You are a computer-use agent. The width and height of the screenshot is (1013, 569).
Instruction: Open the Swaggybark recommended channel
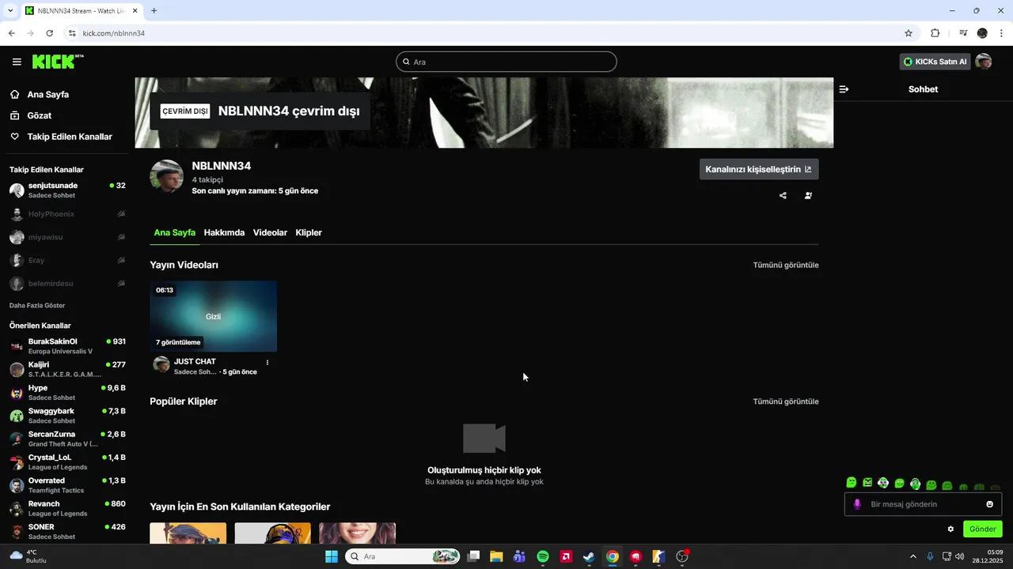(x=67, y=416)
